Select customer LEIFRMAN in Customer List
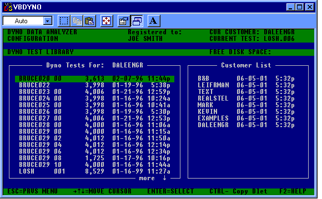 (246, 85)
